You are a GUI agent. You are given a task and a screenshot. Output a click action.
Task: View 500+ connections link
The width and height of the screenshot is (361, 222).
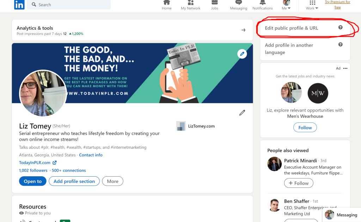point(69,170)
